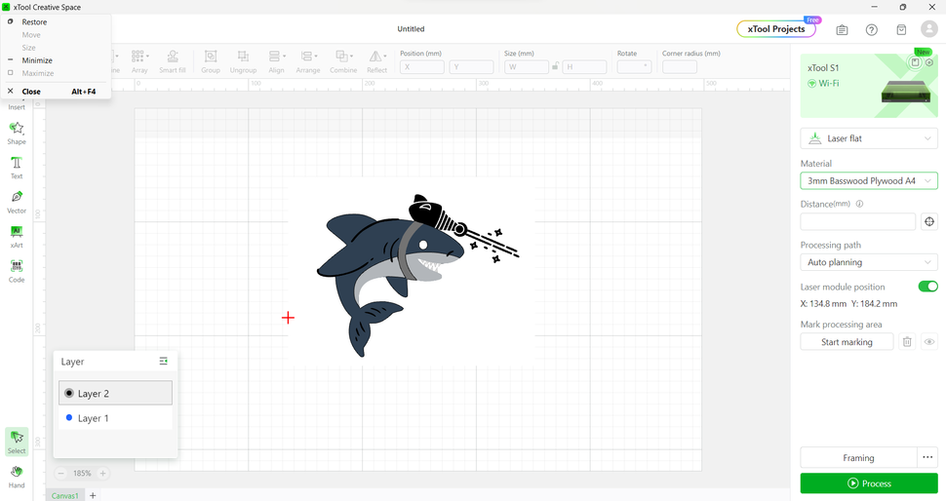Open the Laser flat mode dropdown
The height and width of the screenshot is (501, 946).
[869, 138]
